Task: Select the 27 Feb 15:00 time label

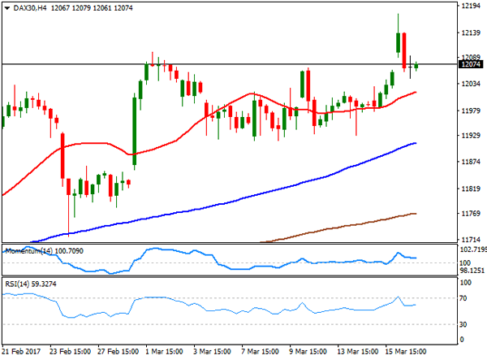Action: (x=118, y=352)
